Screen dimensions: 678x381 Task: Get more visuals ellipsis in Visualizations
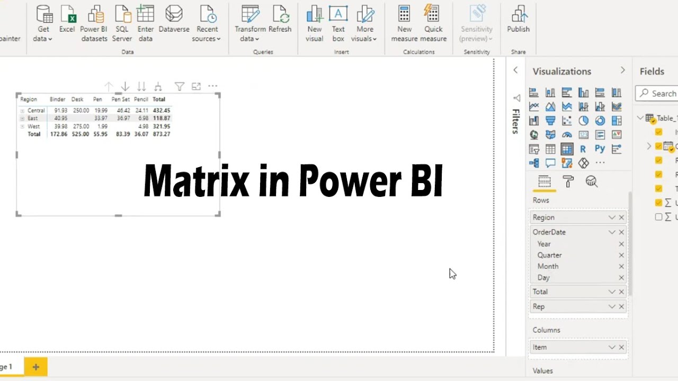(x=600, y=163)
